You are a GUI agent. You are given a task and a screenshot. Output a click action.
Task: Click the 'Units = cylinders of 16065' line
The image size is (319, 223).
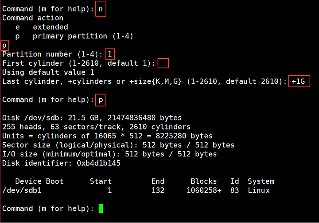tap(107, 136)
